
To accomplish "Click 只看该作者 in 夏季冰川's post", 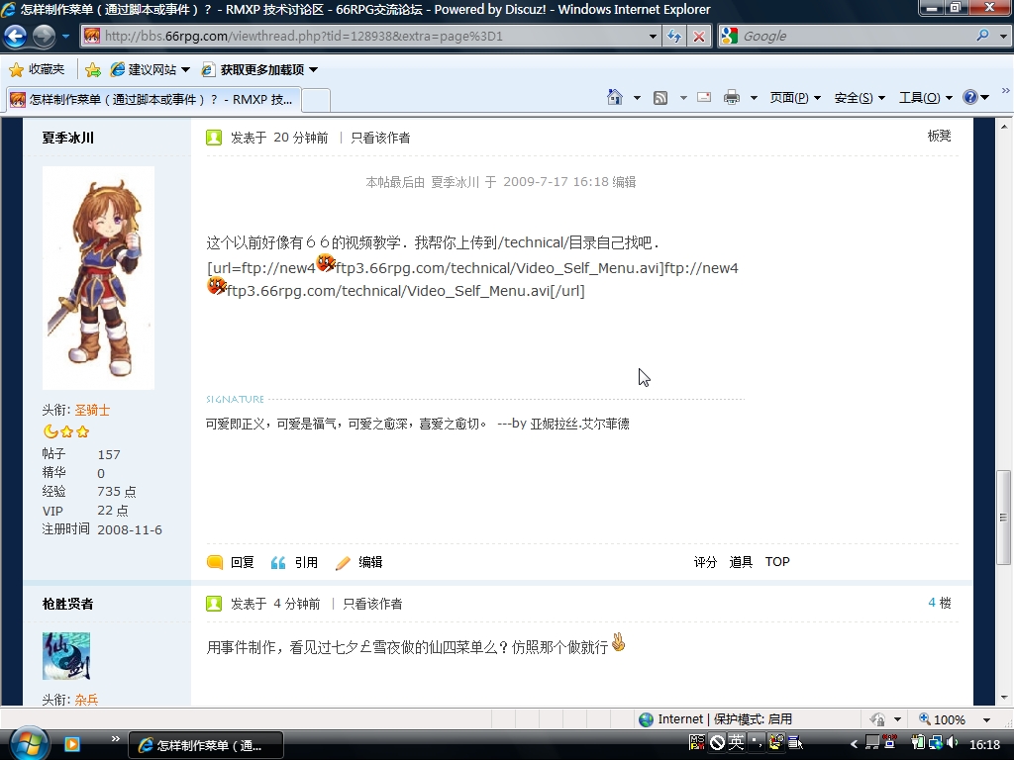I will (x=380, y=138).
